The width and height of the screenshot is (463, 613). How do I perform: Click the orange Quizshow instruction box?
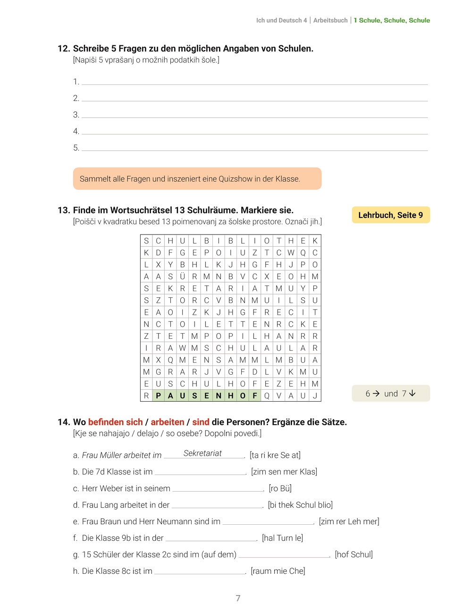pyautogui.click(x=197, y=179)
